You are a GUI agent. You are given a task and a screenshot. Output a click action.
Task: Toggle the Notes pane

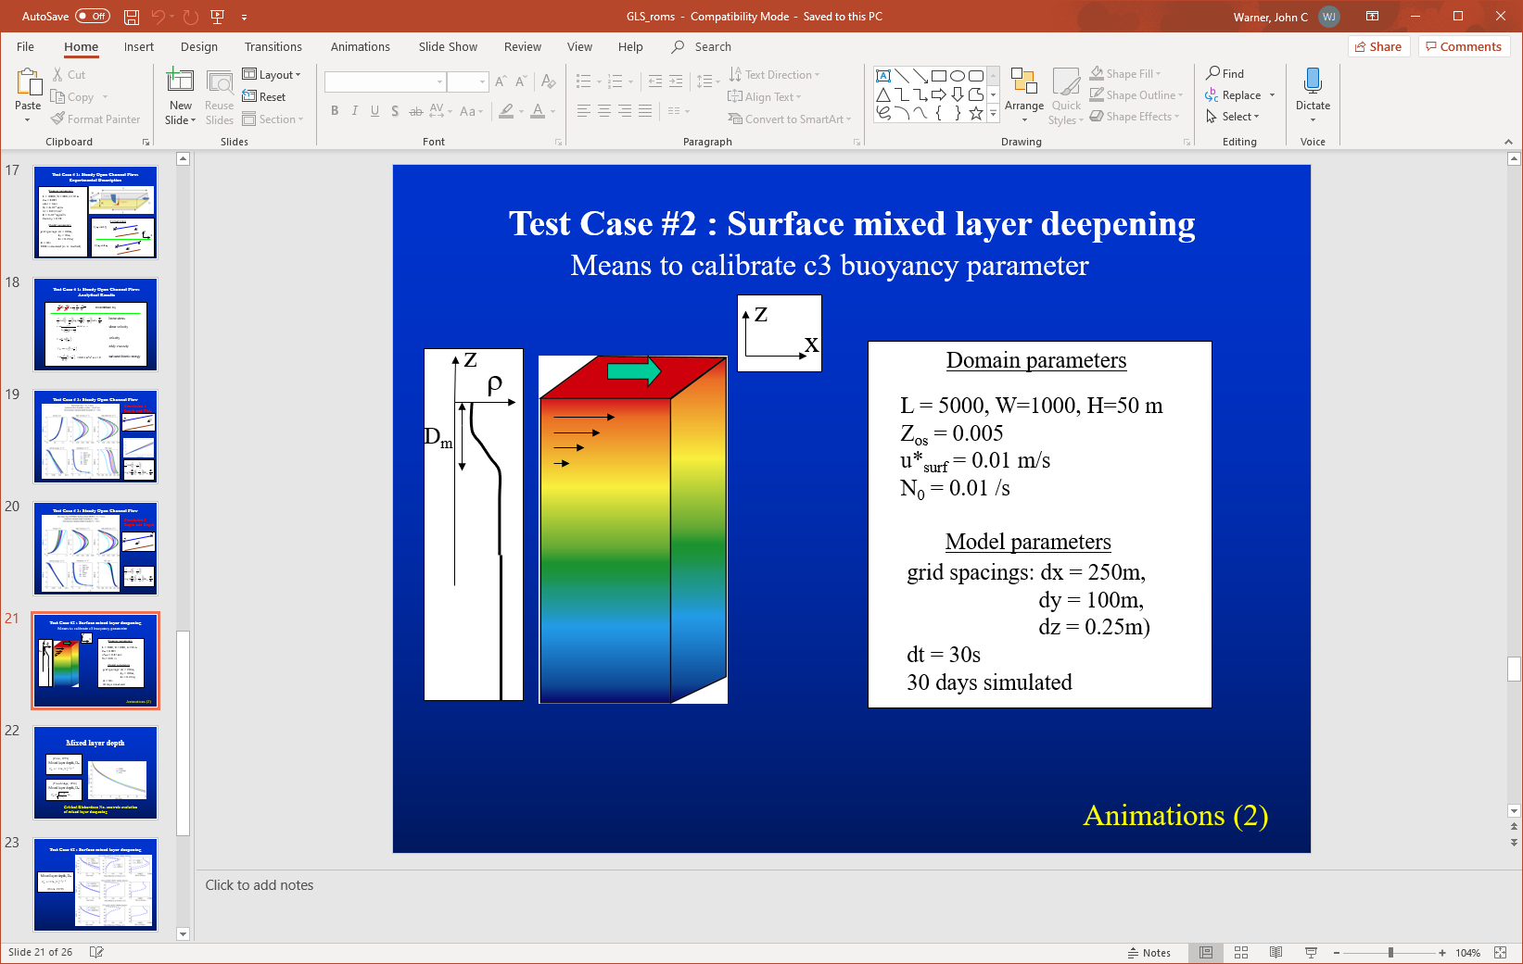click(x=1149, y=953)
